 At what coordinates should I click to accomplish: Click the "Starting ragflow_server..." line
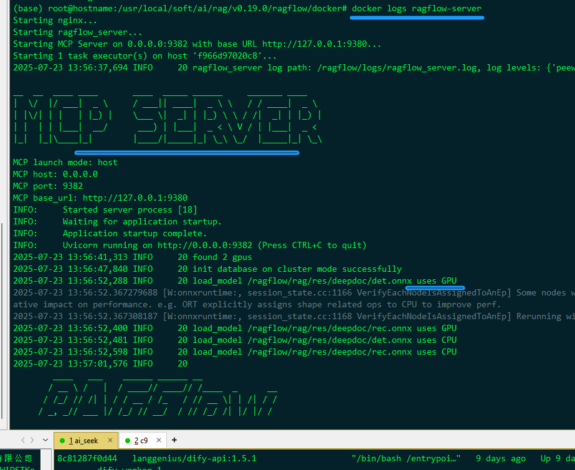(x=77, y=32)
